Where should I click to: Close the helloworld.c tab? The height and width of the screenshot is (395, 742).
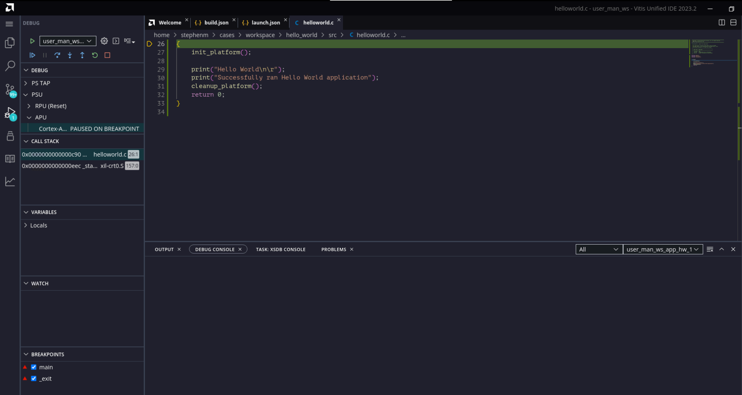coord(339,20)
